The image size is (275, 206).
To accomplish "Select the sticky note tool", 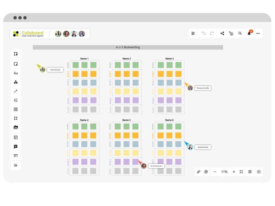I will pos(16,64).
